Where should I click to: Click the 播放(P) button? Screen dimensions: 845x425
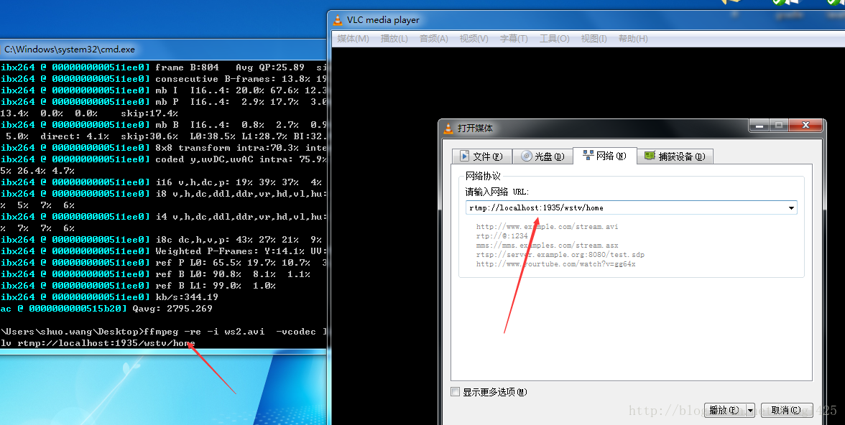(x=724, y=410)
